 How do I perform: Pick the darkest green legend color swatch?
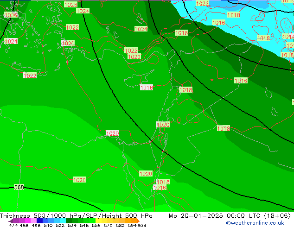pos(69,221)
